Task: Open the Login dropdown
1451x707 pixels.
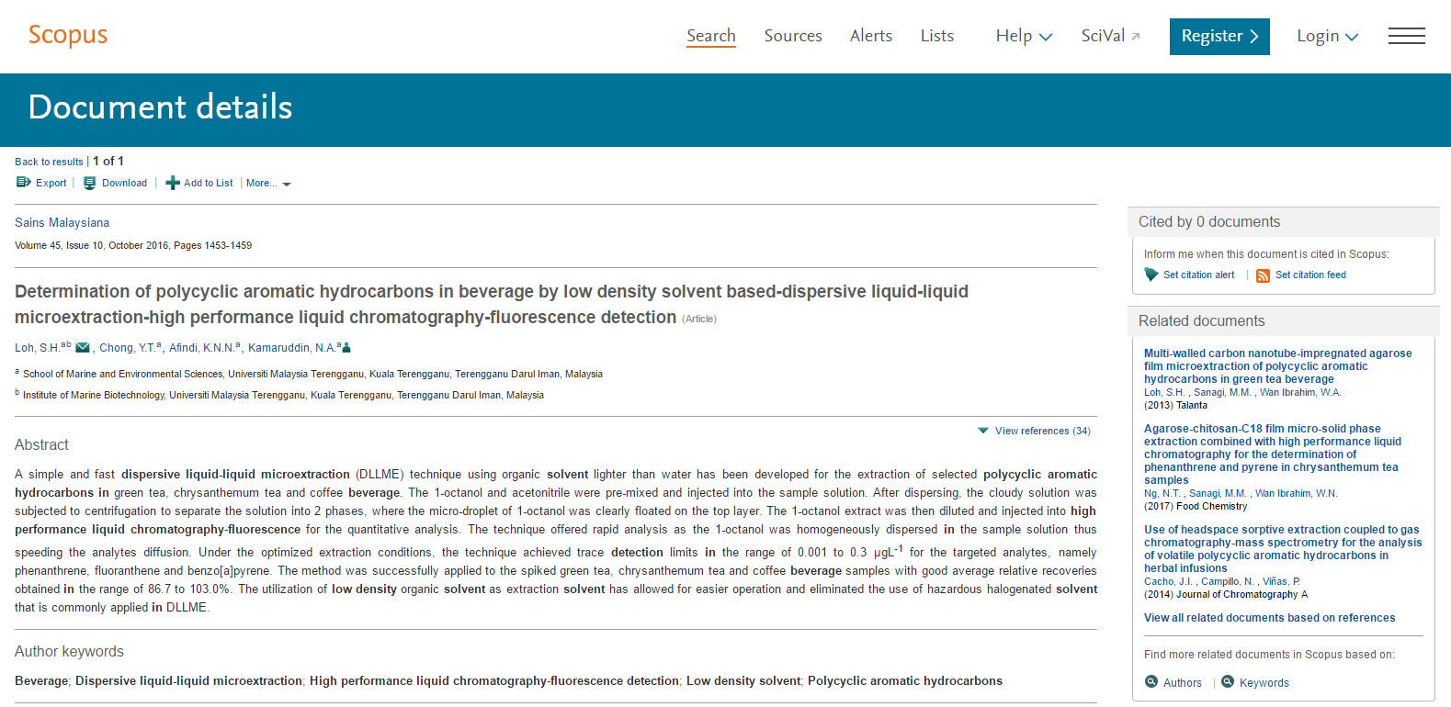Action: click(1327, 36)
